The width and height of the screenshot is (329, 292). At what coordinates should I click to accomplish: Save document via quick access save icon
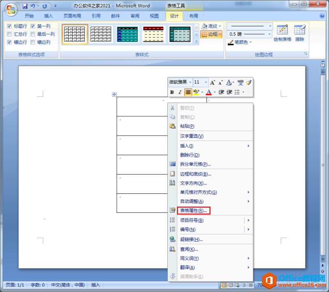click(25, 6)
